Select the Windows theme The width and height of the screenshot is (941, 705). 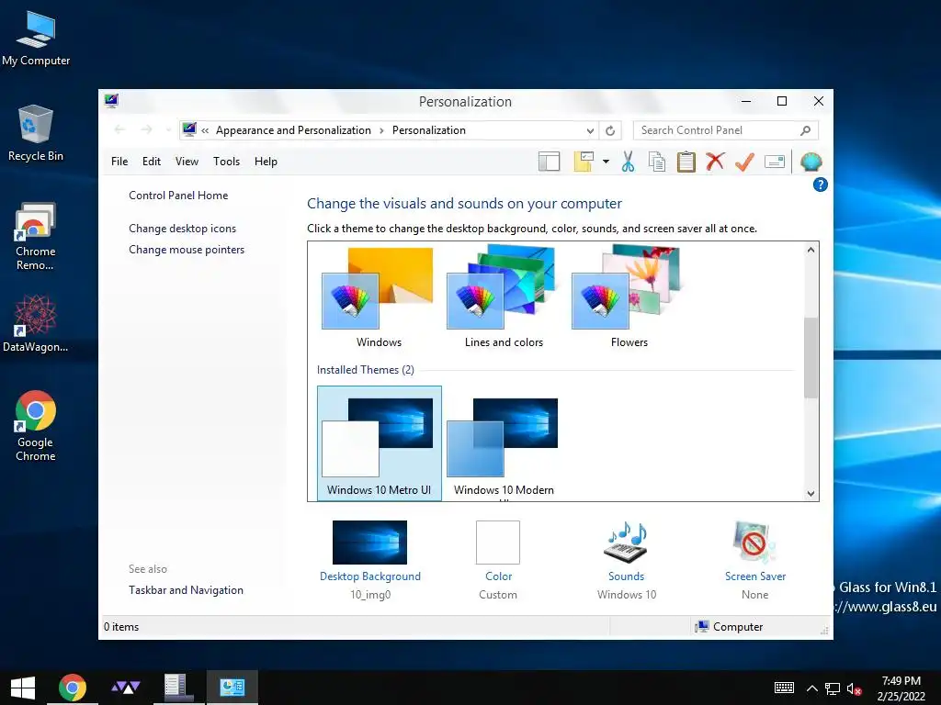(x=379, y=297)
